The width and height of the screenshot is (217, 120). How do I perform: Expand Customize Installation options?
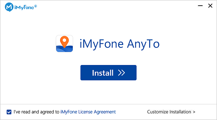(x=171, y=112)
